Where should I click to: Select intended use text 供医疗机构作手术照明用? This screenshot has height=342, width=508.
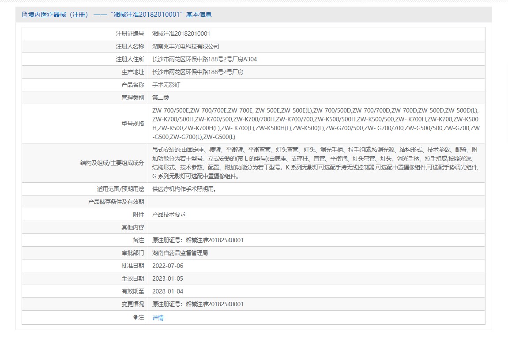tap(184, 189)
